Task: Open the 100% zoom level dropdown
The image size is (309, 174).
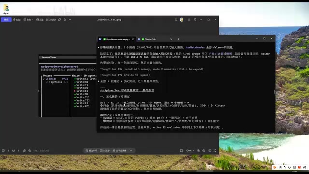Action: [x=190, y=150]
